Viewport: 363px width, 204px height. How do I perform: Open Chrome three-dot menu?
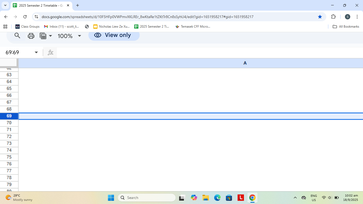tap(357, 17)
